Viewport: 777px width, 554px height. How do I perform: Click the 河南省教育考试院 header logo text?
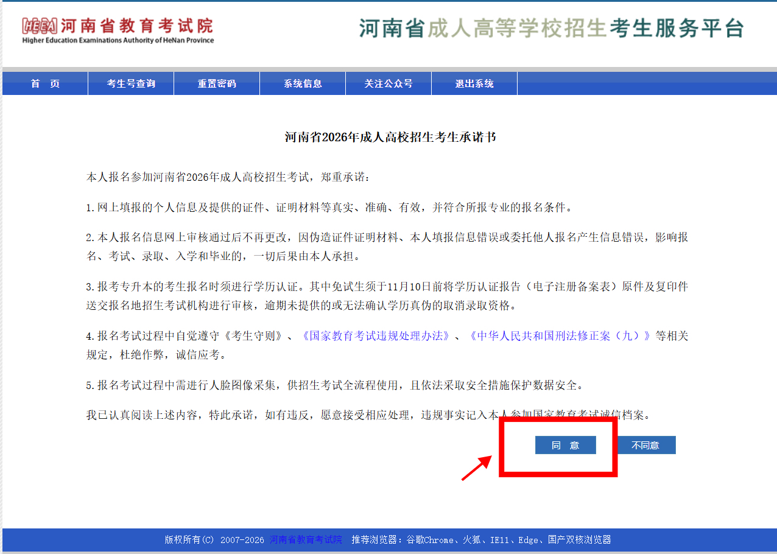tap(136, 26)
